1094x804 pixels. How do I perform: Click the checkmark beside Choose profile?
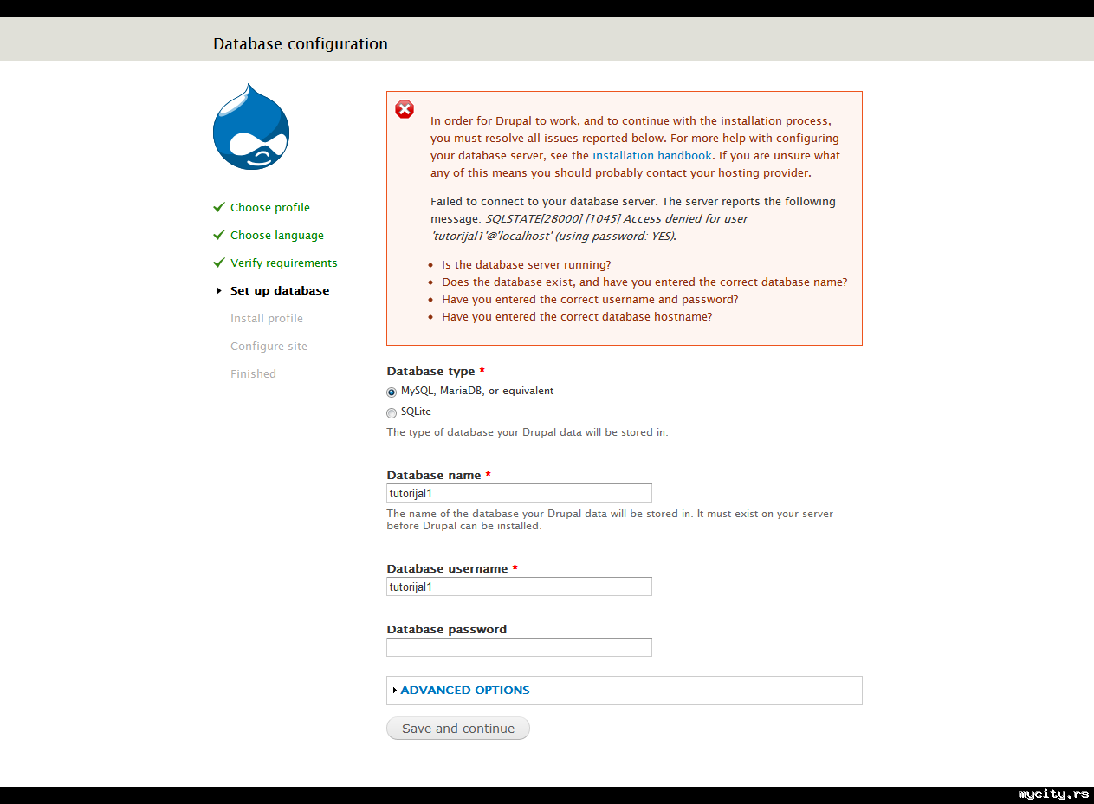(x=219, y=208)
